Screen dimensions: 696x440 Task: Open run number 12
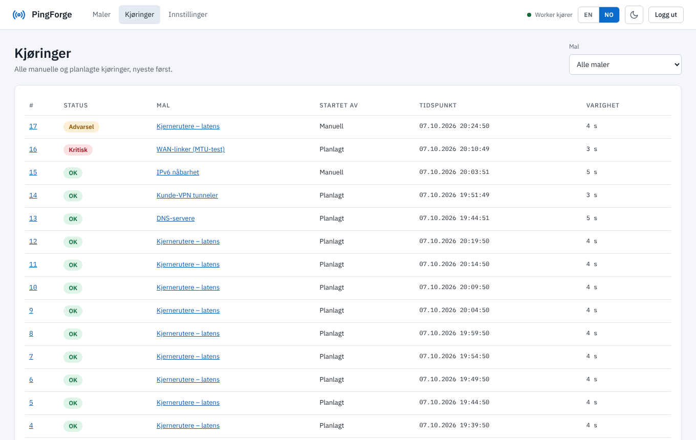coord(33,241)
